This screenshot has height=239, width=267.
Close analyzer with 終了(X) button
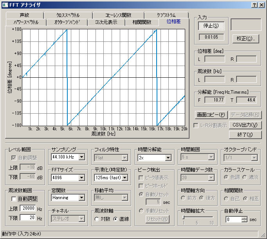pos(245,135)
